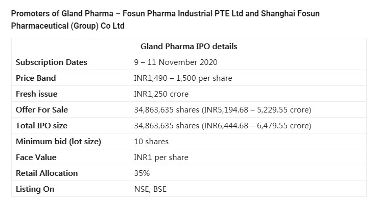Click the Promoters of Gland Pharma paragraph
Screen dimensions: 378x203
(x=165, y=19)
